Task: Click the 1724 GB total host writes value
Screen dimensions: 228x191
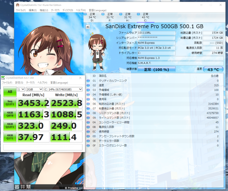Action: 213,38
